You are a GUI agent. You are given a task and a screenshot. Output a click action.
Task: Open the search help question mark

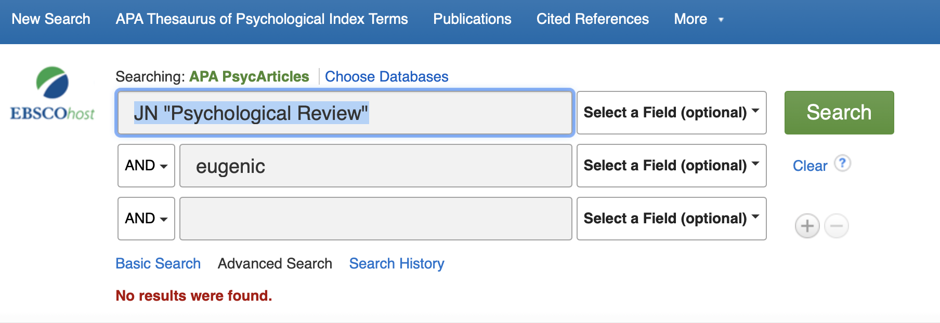tap(842, 163)
